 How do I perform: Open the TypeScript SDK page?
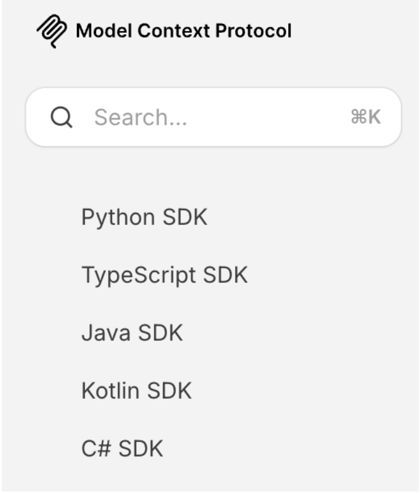pos(164,275)
